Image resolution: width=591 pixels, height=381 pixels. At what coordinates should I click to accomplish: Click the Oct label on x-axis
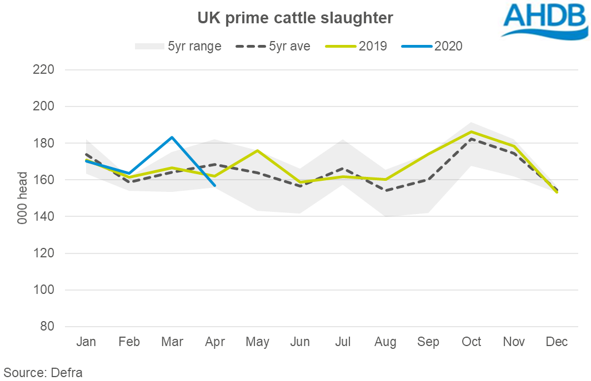click(x=472, y=342)
